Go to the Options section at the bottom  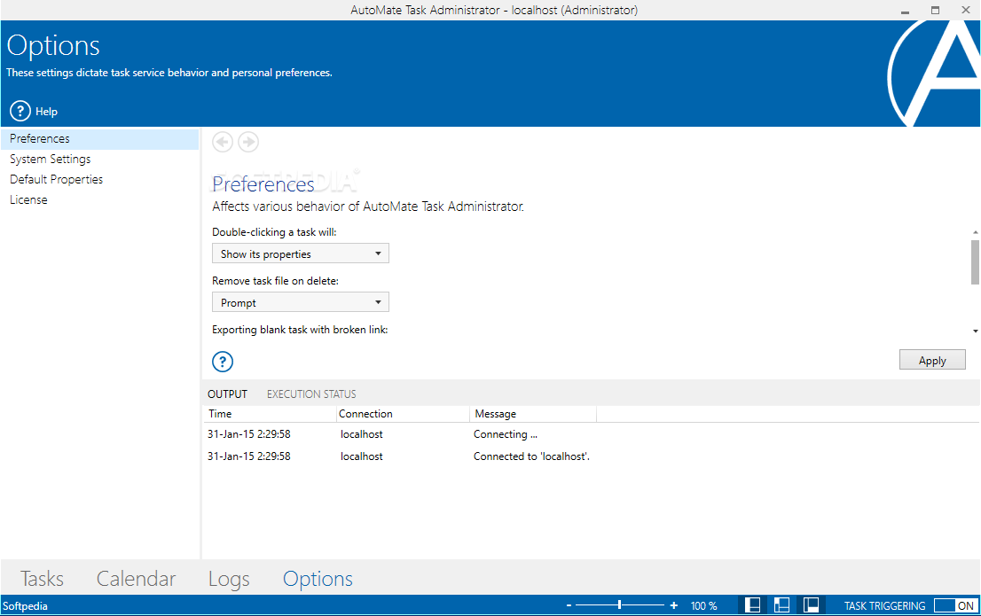click(318, 579)
